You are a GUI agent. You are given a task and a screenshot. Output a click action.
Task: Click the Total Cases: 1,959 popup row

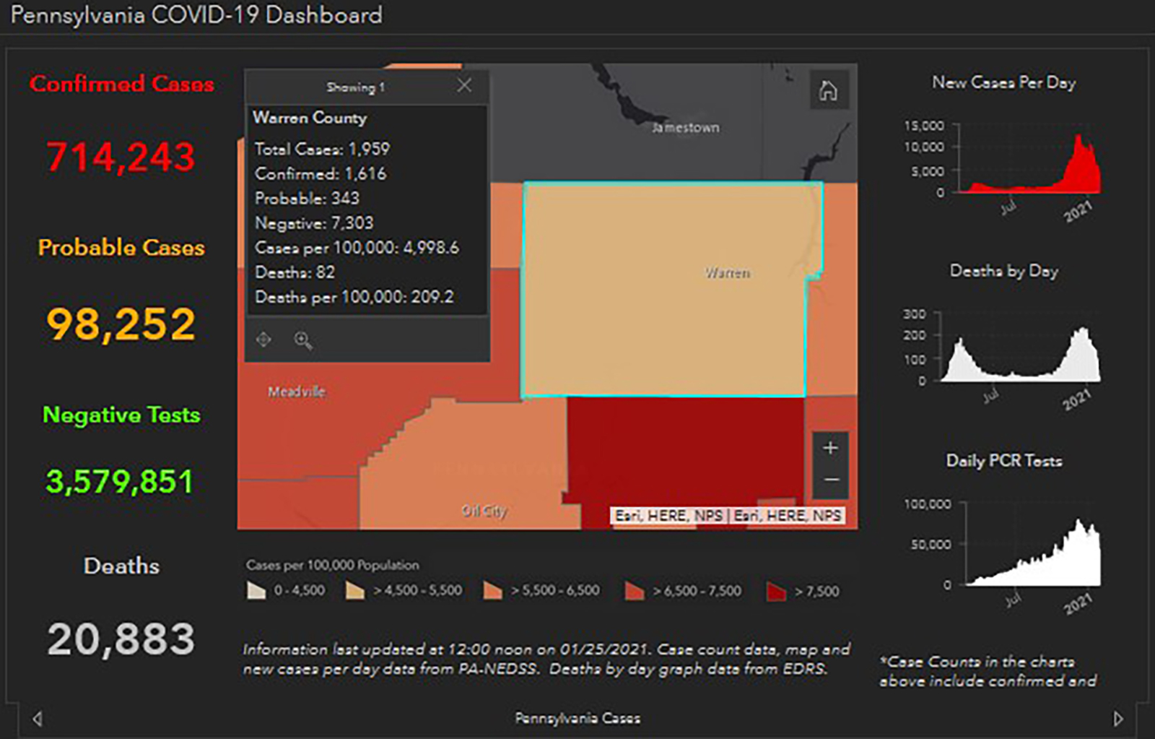322,149
